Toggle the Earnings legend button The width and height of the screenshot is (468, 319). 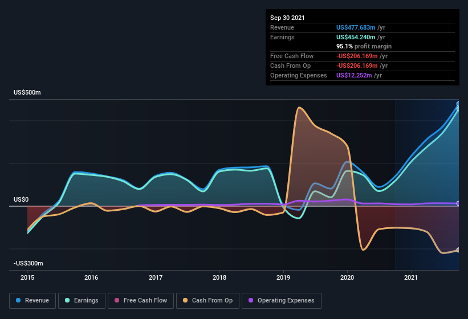point(82,301)
